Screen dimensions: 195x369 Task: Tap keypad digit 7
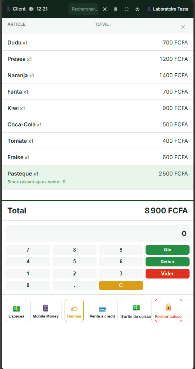point(28,250)
